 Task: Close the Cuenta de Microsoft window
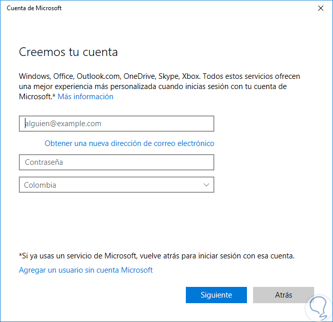coord(320,8)
